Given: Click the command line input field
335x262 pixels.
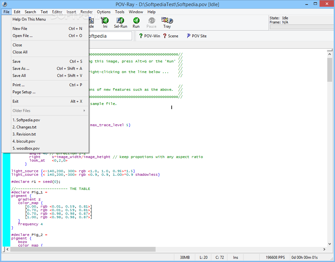Looking at the screenshot, I should (x=110, y=36).
